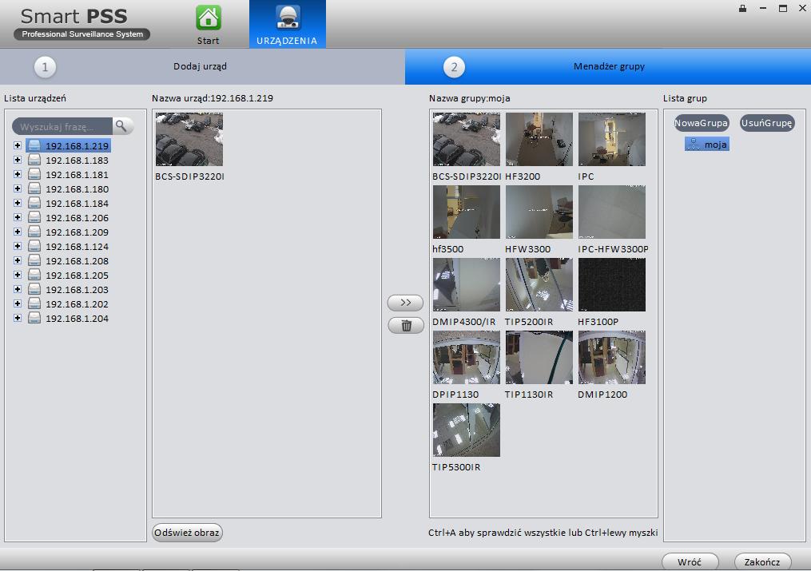Click Odśwież obraz button
This screenshot has height=571, width=811.
187,533
